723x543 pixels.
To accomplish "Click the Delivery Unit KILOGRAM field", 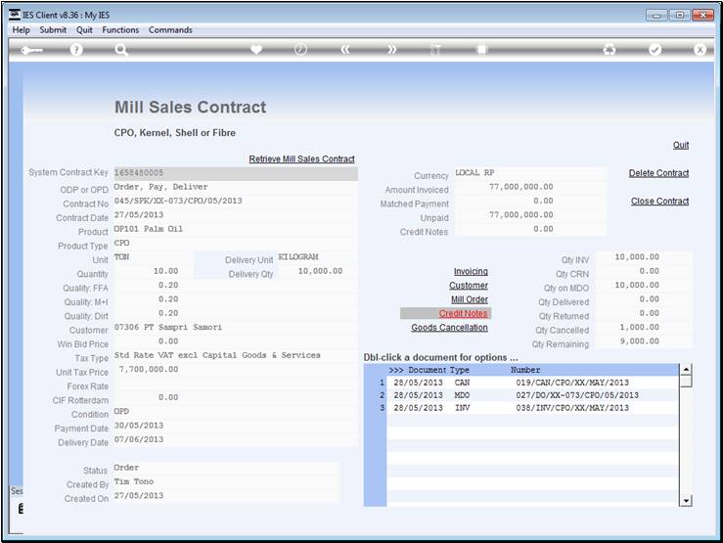I will (x=318, y=256).
